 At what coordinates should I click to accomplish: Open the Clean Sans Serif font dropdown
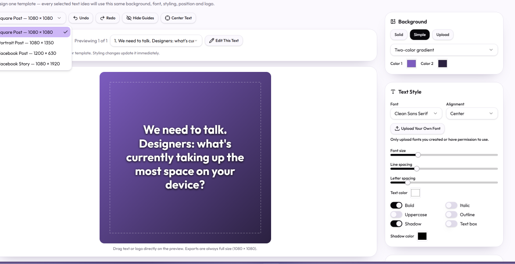click(416, 114)
